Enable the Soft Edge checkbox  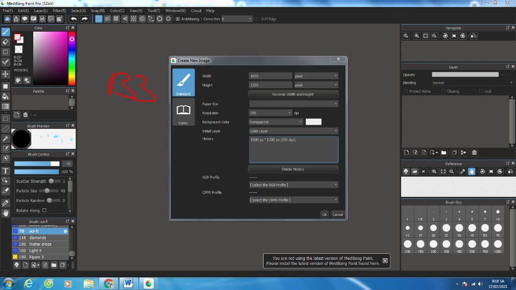tap(257, 19)
